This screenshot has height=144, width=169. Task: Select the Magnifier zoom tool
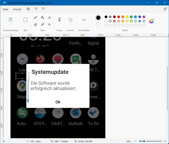click(50, 24)
